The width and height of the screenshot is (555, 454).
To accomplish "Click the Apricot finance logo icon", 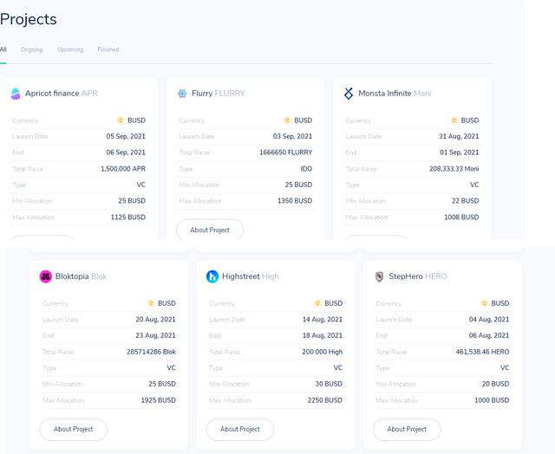I will 16,94.
